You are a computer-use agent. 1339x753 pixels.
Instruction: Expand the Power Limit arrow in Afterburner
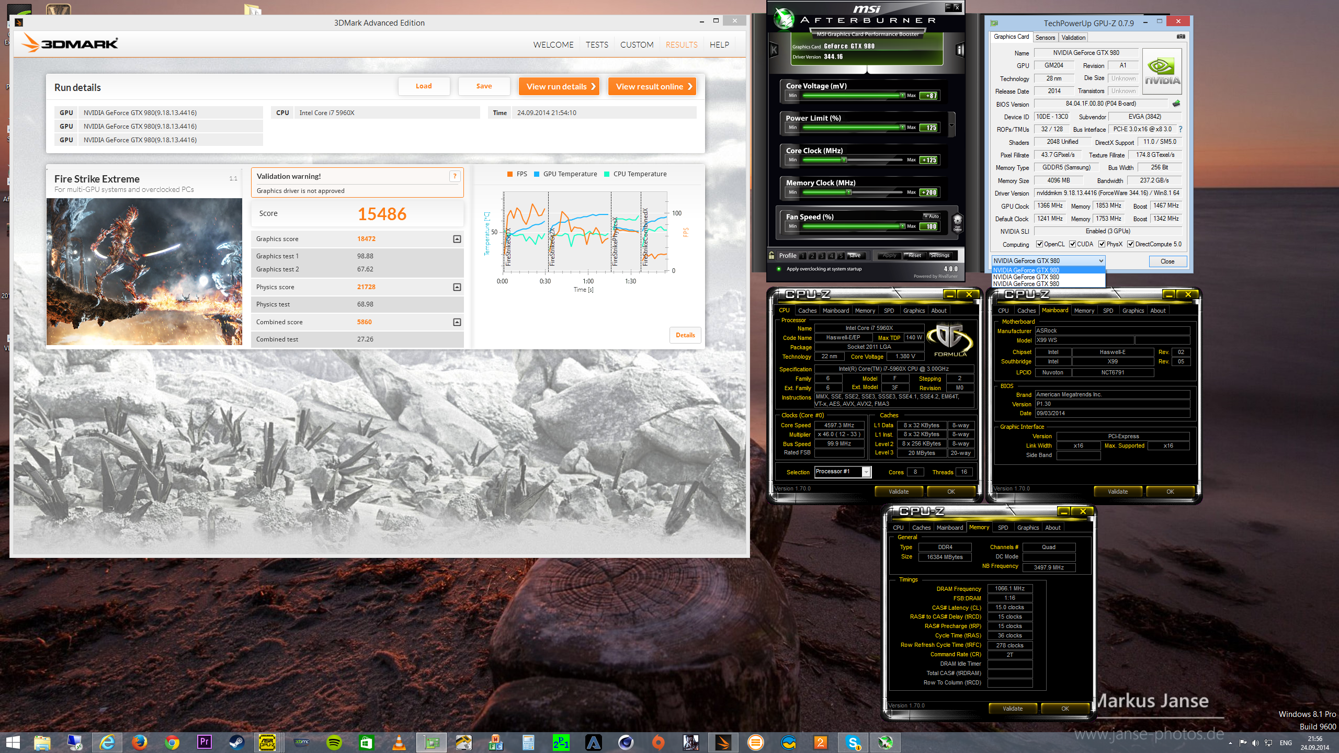tap(951, 125)
